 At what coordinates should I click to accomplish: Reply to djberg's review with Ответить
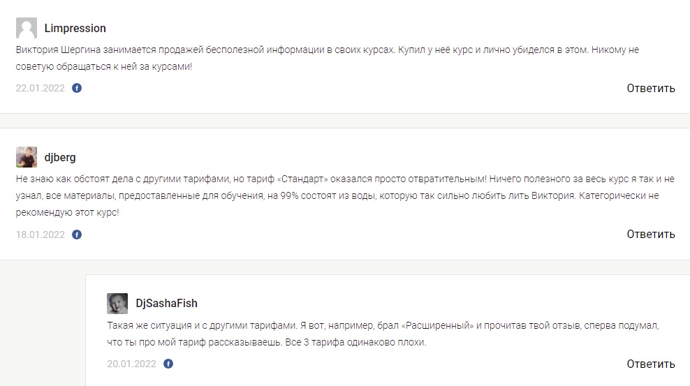click(x=650, y=235)
